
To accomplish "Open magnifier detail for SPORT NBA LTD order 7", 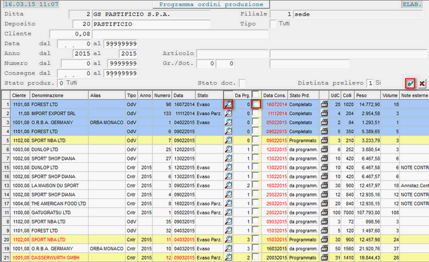I will 228,140.
